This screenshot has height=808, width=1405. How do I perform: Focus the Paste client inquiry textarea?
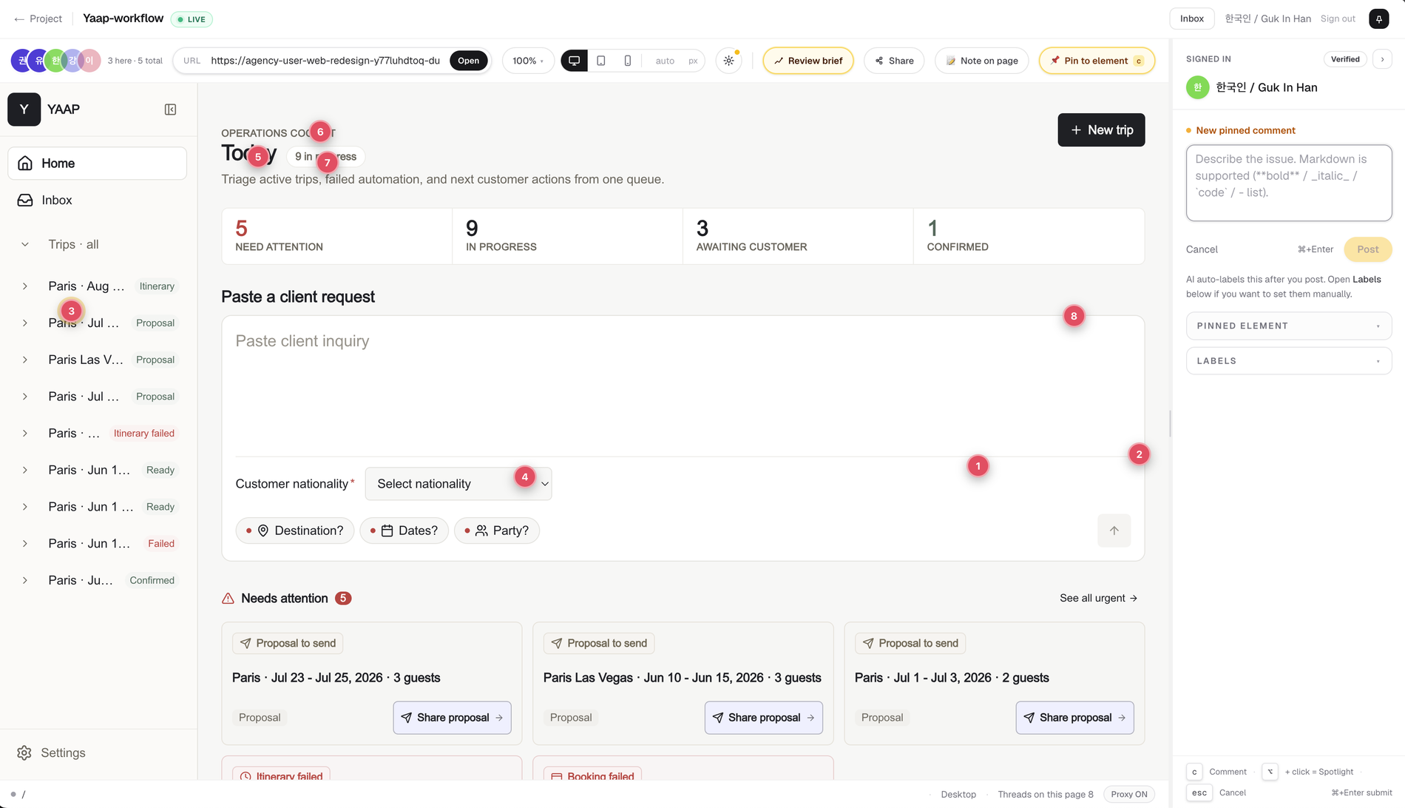682,386
